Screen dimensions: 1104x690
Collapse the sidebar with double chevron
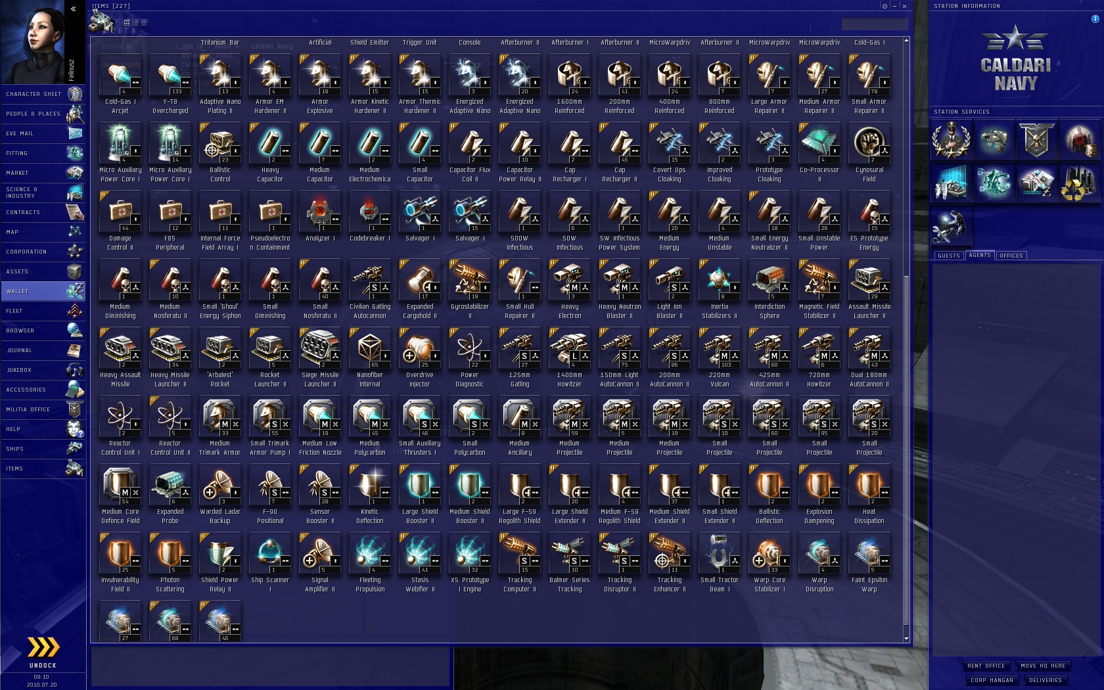point(74,9)
